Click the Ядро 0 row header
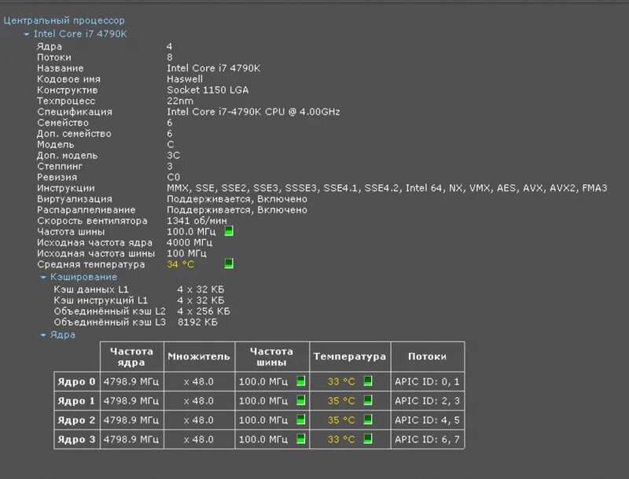The width and height of the screenshot is (629, 479). (76, 381)
